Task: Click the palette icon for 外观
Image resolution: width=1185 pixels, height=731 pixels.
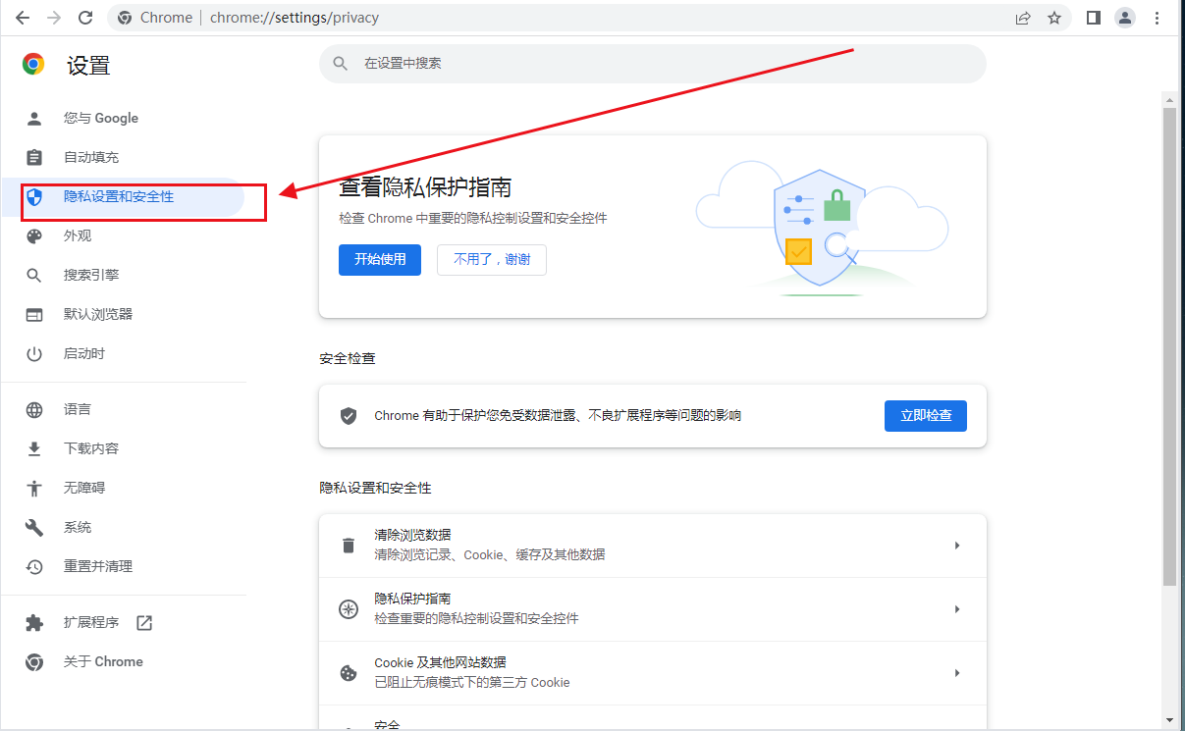Action: 34,236
